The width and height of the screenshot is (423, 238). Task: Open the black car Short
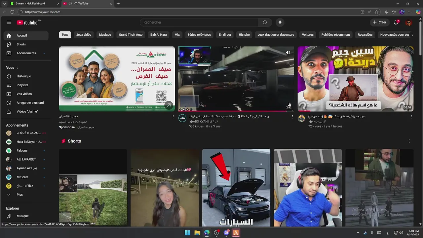236,188
